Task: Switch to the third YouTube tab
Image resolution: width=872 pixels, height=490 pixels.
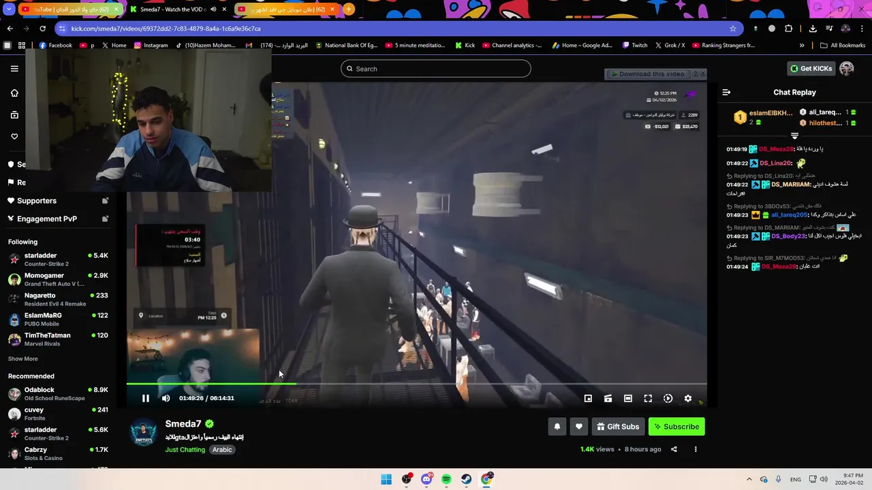Action: coord(285,10)
